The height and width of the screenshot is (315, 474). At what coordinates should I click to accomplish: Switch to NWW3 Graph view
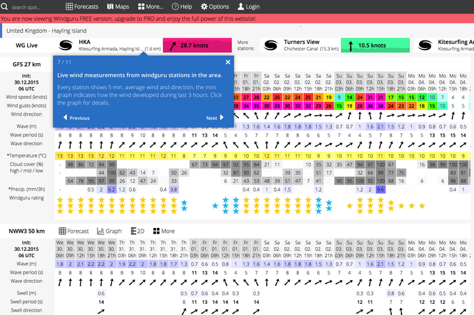pos(109,231)
